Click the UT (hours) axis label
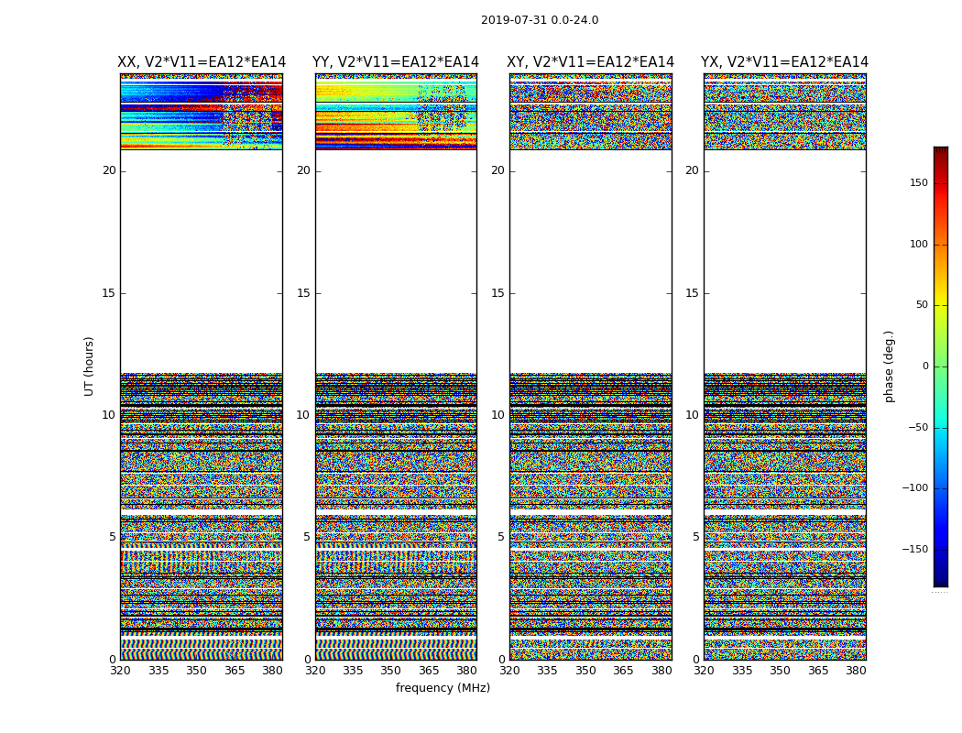 89,366
